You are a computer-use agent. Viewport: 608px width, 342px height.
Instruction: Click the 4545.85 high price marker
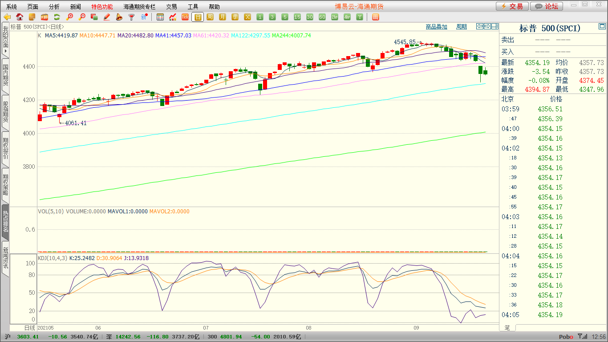(x=405, y=42)
